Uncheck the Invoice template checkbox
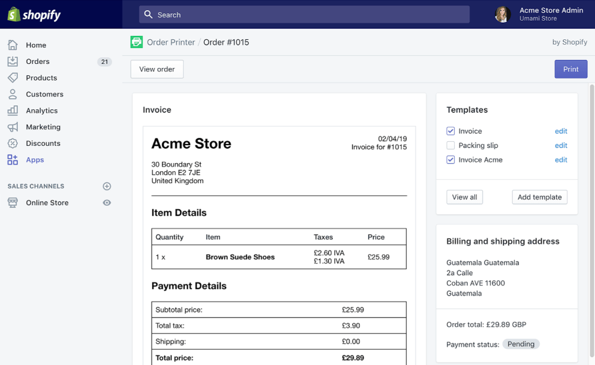 [x=450, y=131]
